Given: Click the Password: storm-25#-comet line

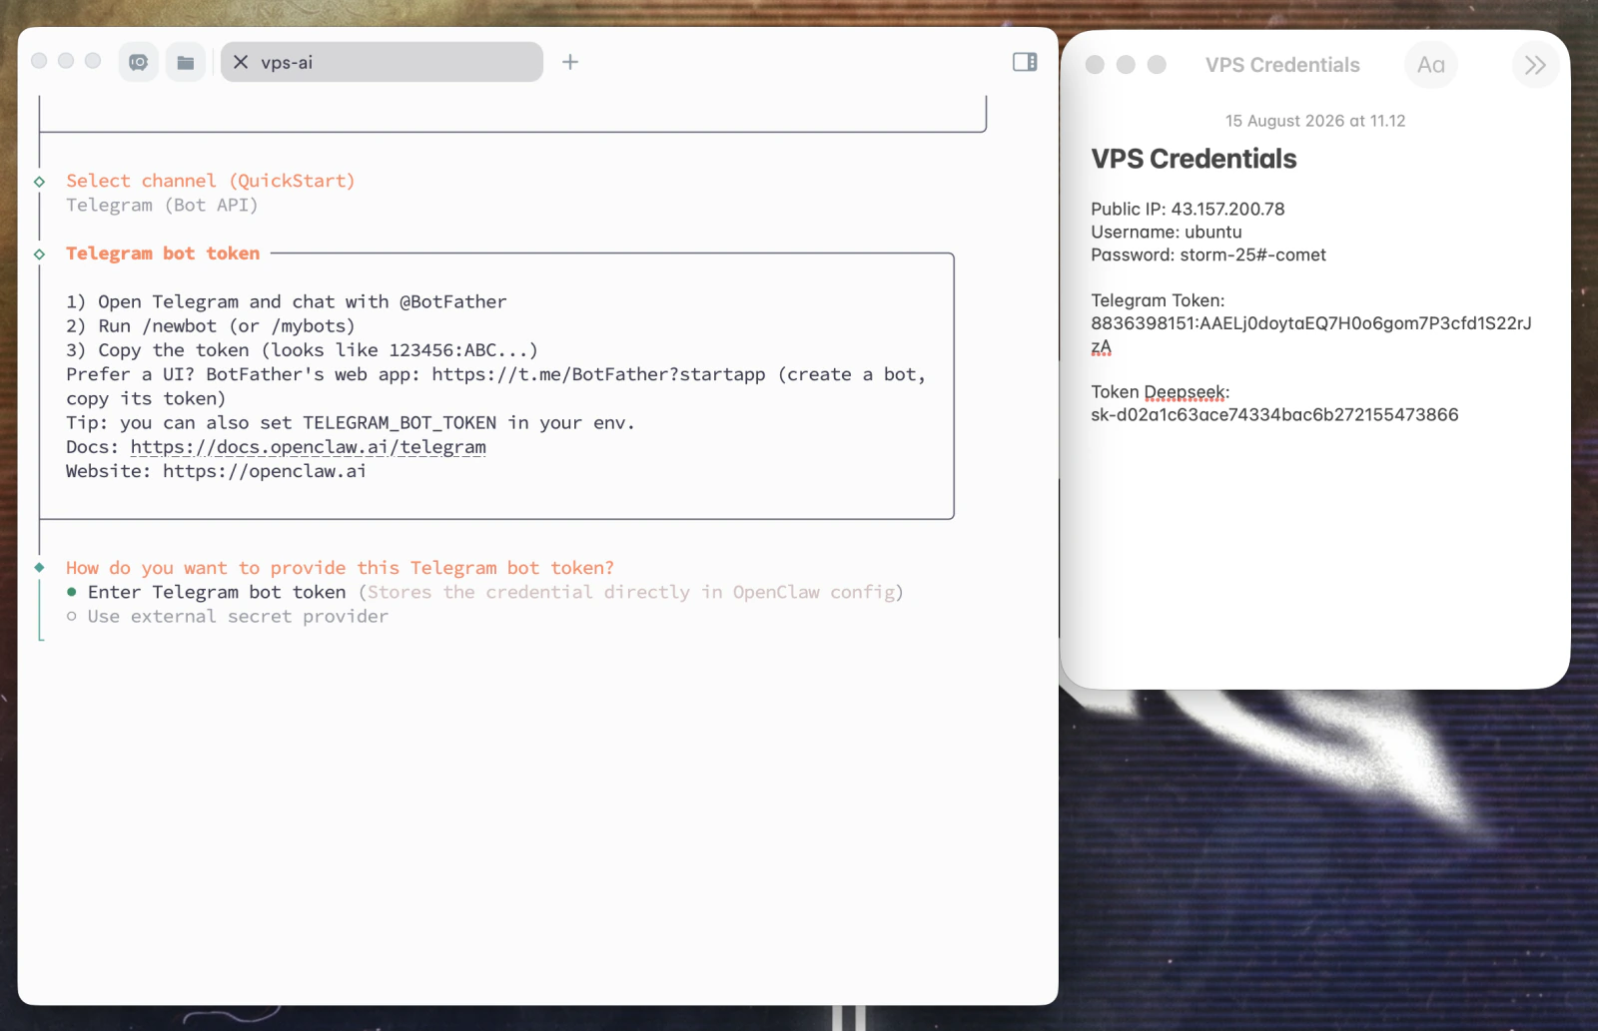Looking at the screenshot, I should (x=1208, y=255).
